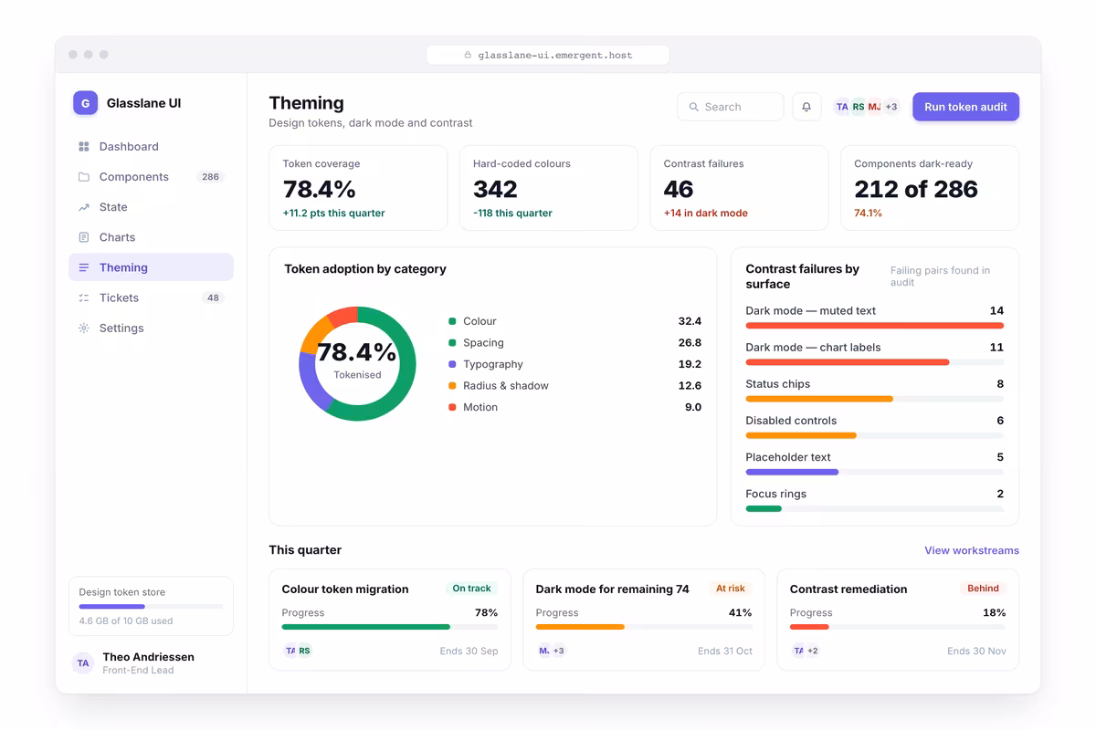Open Settings in the sidebar
The width and height of the screenshot is (1096, 730).
point(151,328)
